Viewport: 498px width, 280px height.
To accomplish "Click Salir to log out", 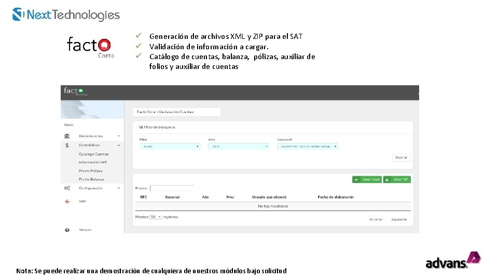I will tap(82, 201).
